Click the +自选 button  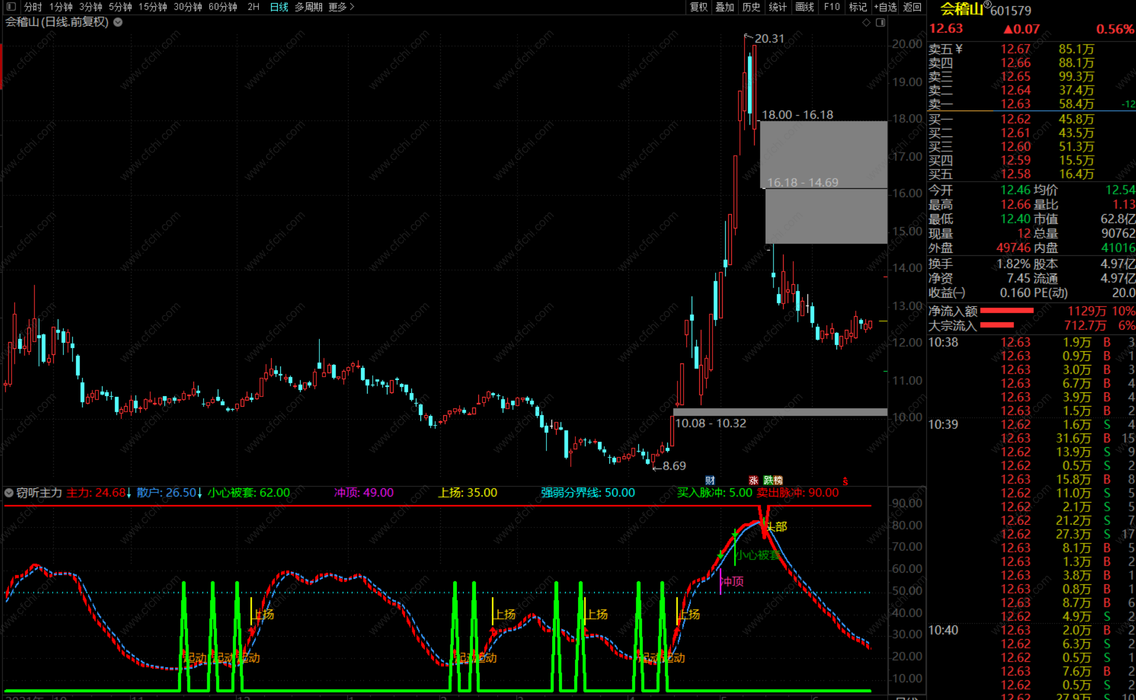(885, 7)
